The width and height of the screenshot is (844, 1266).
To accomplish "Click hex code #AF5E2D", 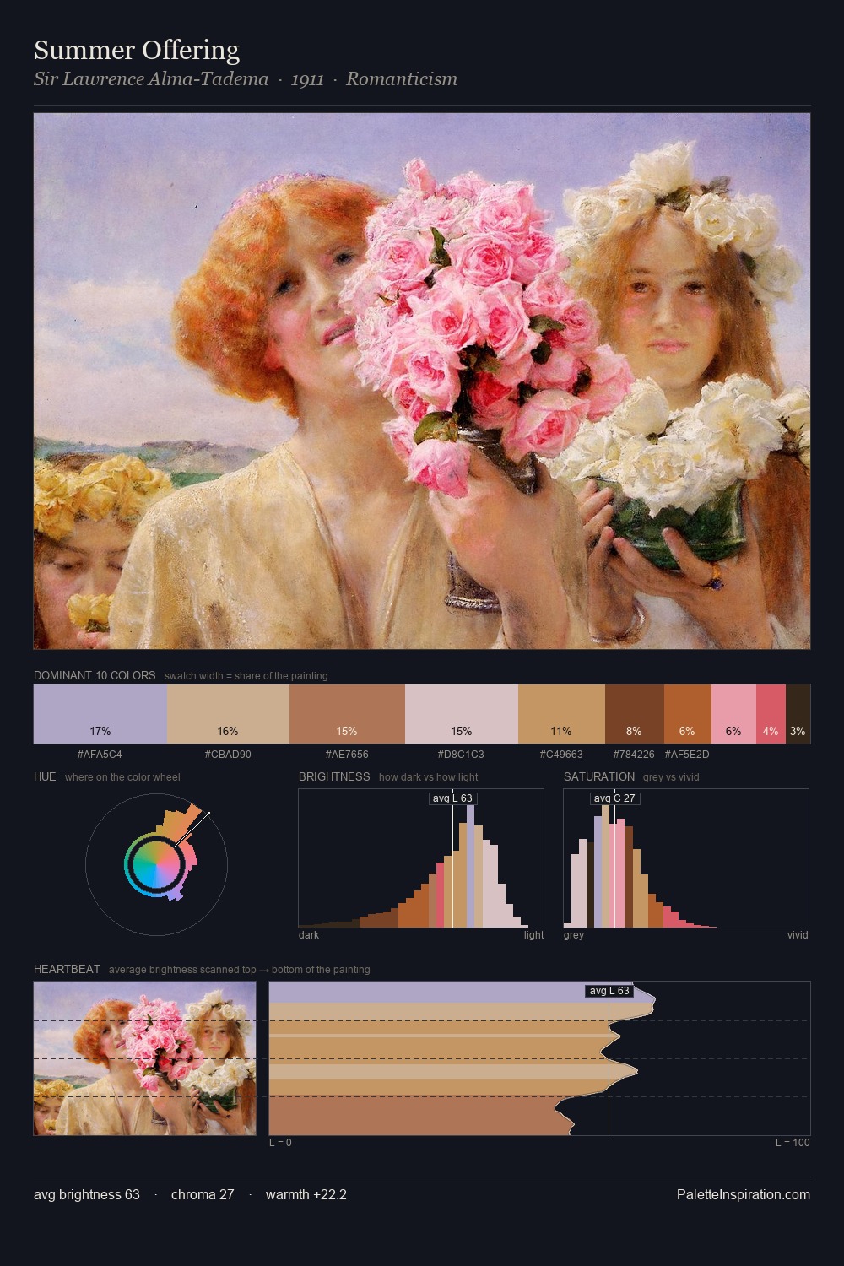I will pos(687,755).
